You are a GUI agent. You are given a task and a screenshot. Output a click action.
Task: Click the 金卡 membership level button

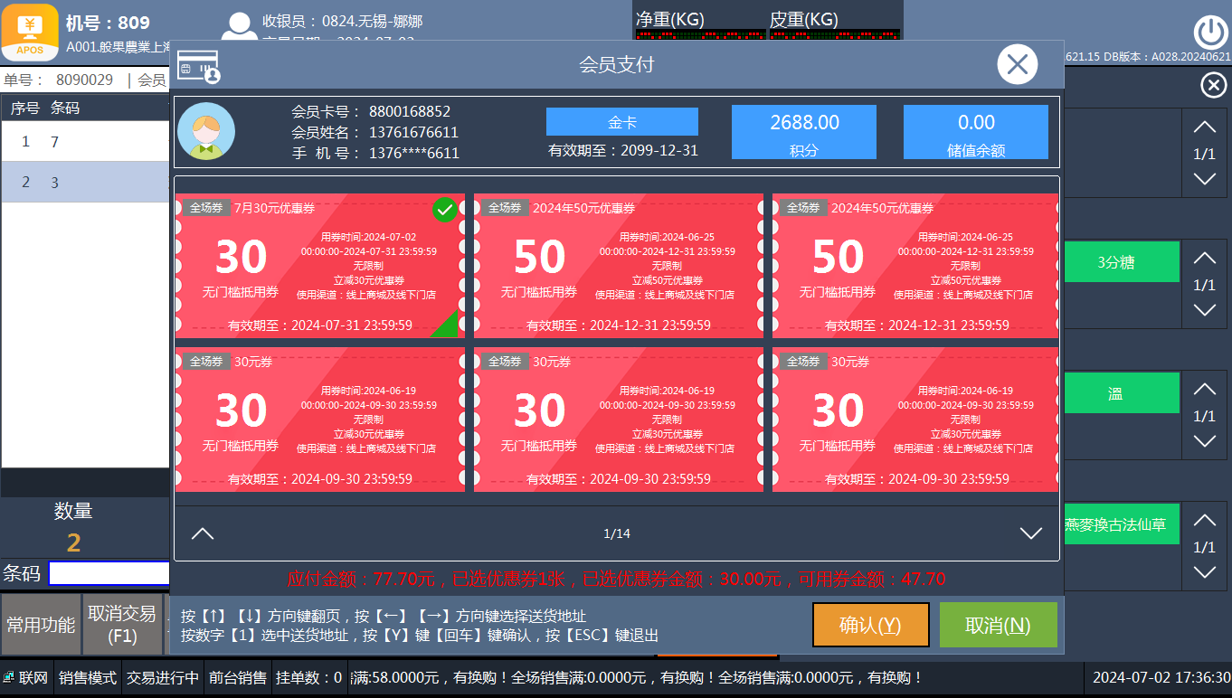click(622, 121)
